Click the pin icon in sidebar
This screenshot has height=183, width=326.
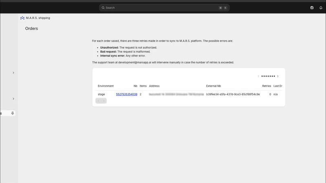coord(13,113)
